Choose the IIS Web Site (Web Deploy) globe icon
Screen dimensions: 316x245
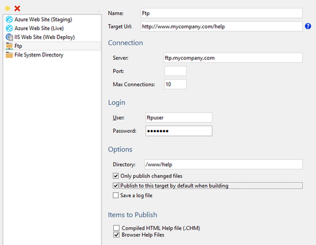(9, 37)
